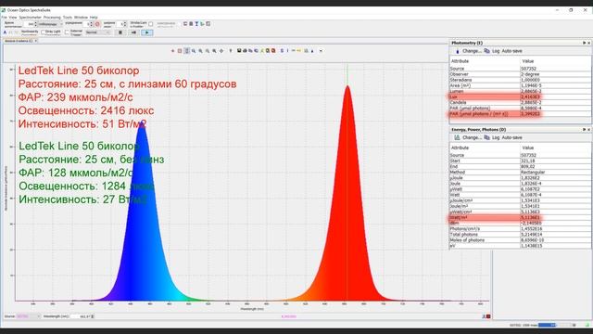Image resolution: width=593 pixels, height=334 pixels.
Task: Open the Tools menu
Action: (68, 18)
